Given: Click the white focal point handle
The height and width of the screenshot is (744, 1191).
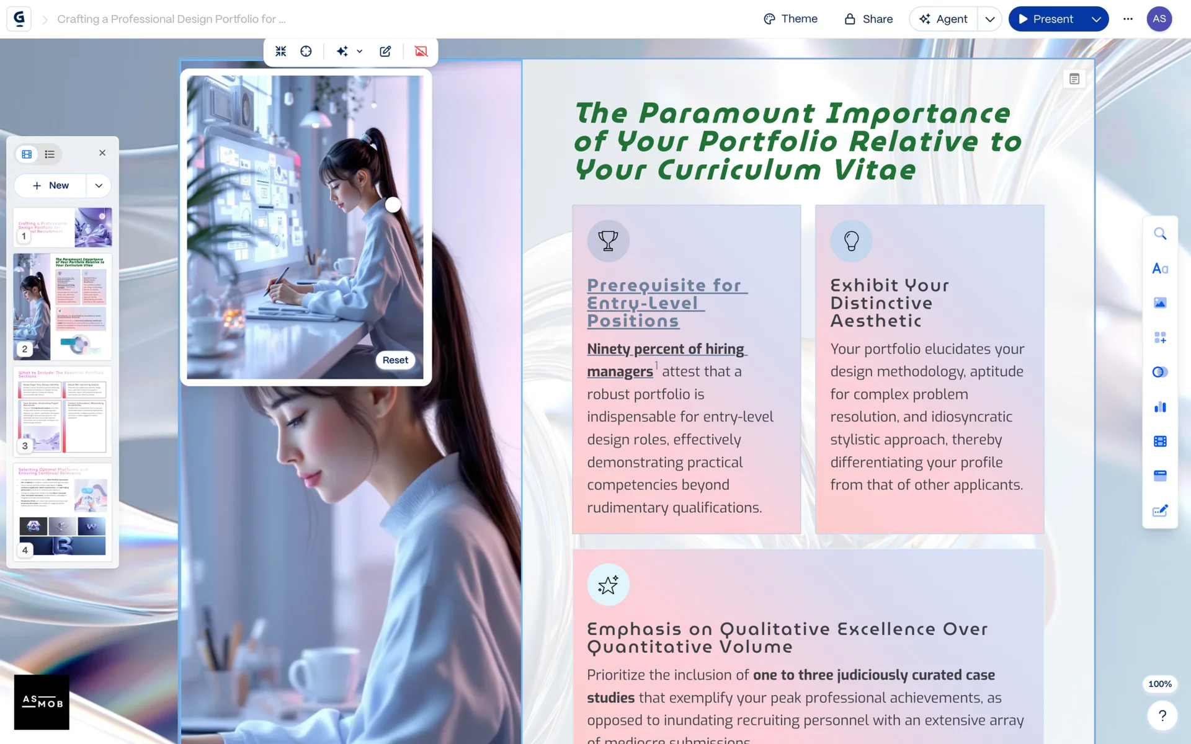Looking at the screenshot, I should (393, 205).
